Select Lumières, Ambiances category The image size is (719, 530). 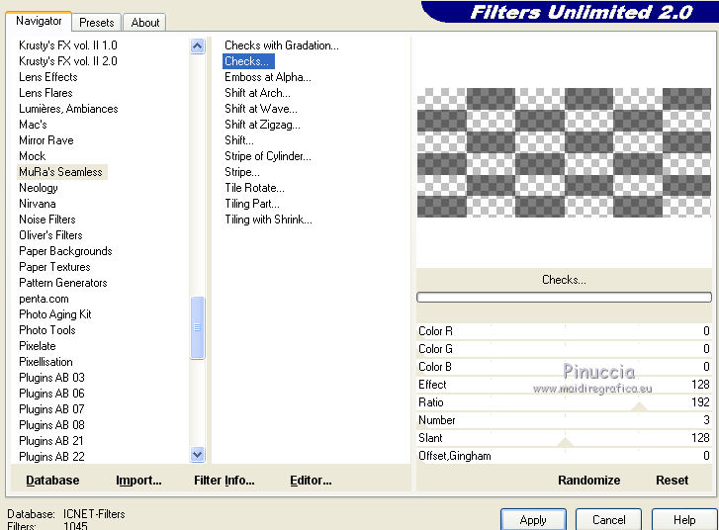(68, 109)
